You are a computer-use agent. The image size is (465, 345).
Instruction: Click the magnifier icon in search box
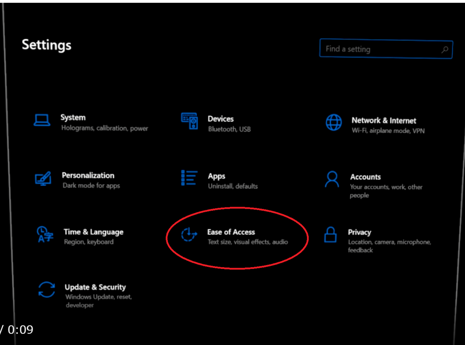tap(445, 49)
